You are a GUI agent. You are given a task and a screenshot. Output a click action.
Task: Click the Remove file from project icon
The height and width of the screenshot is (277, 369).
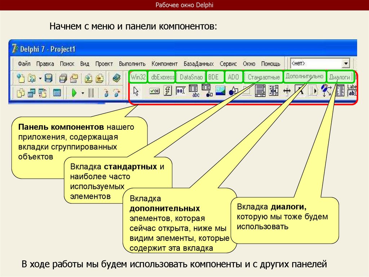click(x=99, y=78)
